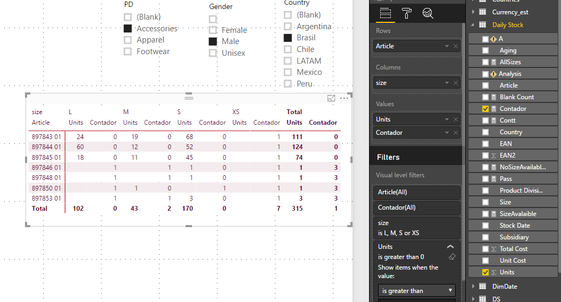Open the Fields tab icon
Image resolution: width=561 pixels, height=302 pixels.
(386, 13)
